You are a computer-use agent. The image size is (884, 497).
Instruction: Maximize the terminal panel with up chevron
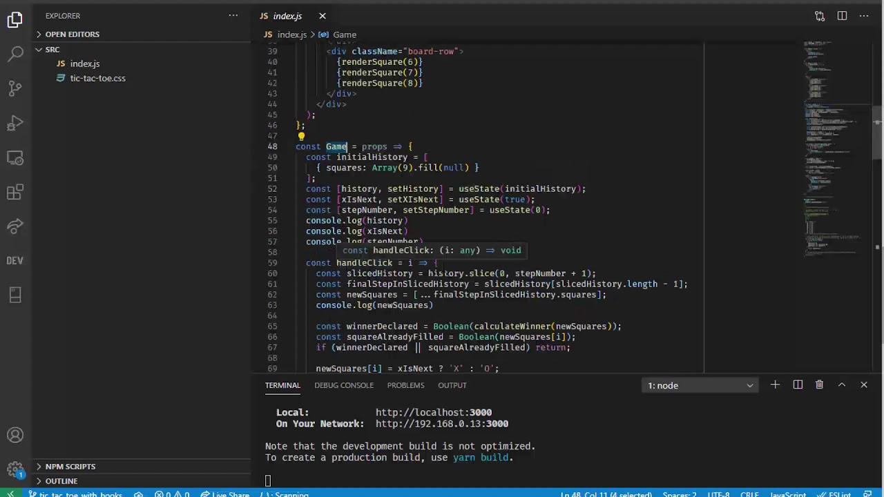(841, 385)
